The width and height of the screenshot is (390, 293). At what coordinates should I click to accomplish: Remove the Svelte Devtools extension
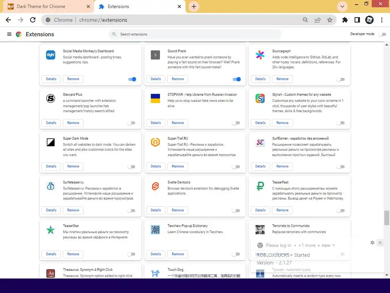[x=177, y=210]
